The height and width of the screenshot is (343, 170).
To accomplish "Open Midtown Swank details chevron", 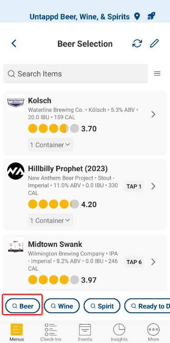I will tap(153, 262).
